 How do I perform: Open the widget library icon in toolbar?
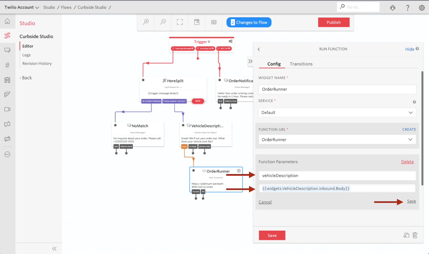click(x=197, y=22)
